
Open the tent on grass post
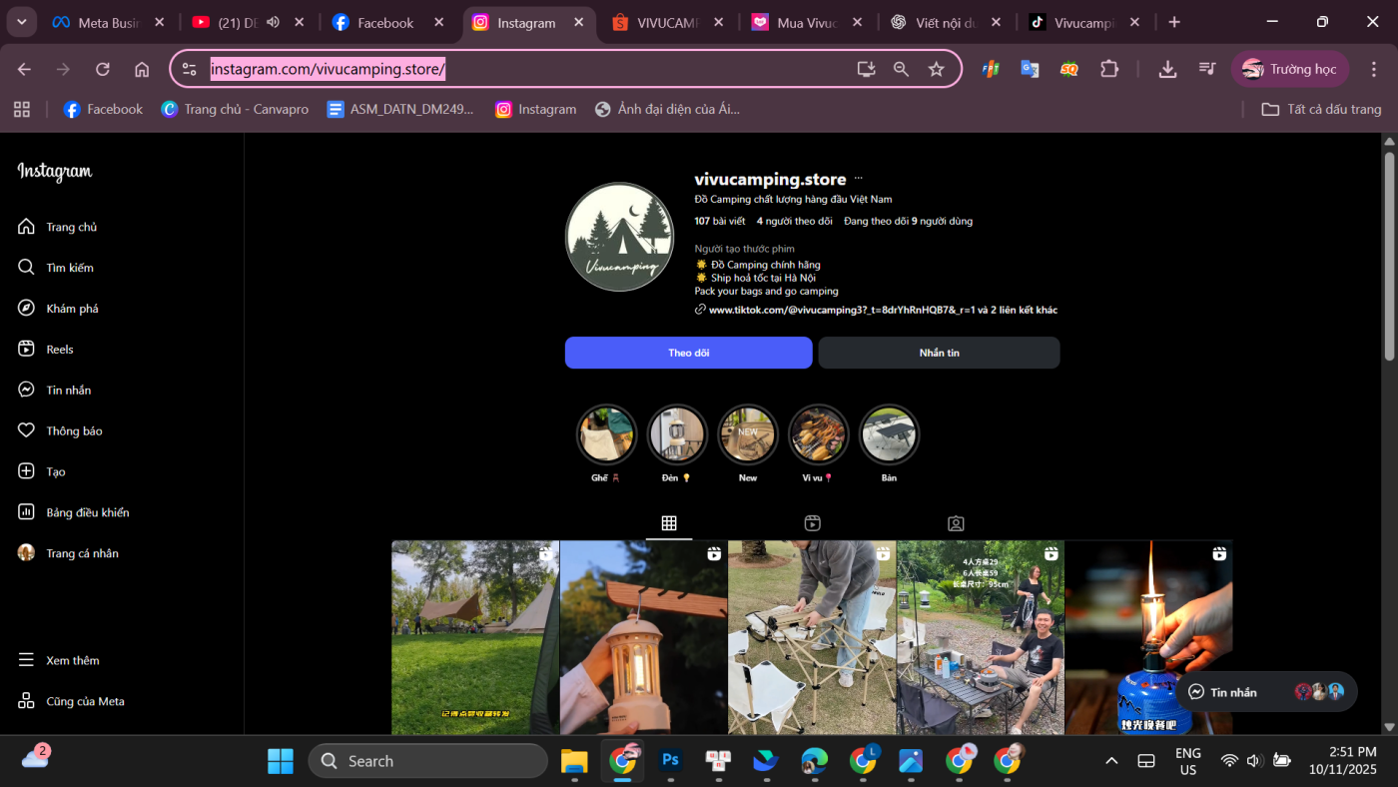pyautogui.click(x=475, y=638)
